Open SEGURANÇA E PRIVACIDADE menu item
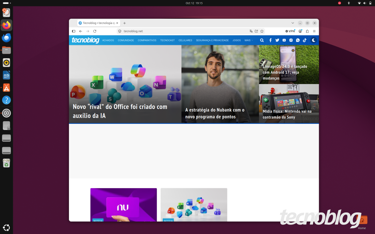The height and width of the screenshot is (234, 375). point(212,40)
